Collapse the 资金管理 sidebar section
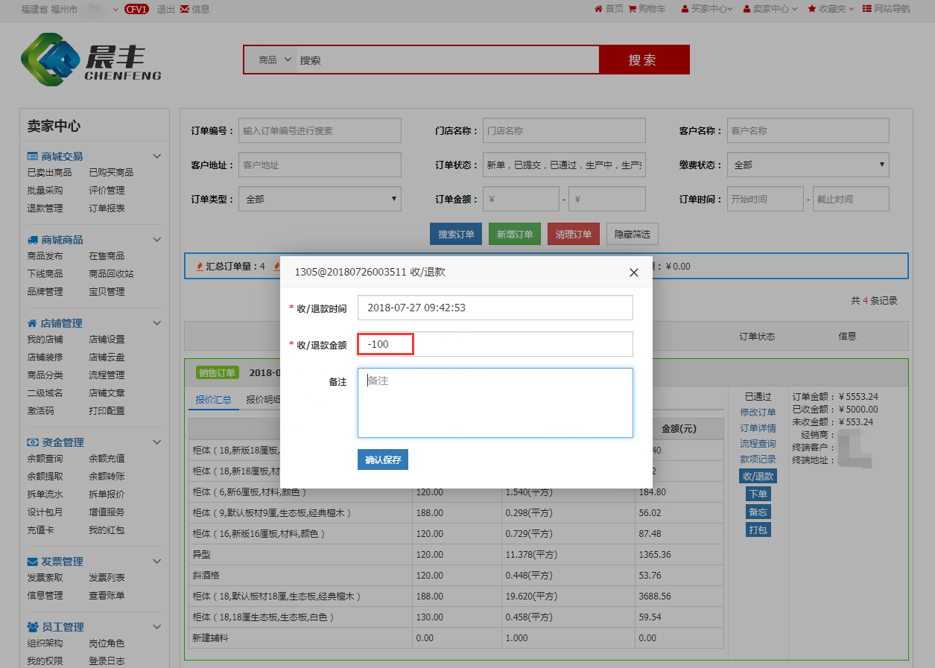The width and height of the screenshot is (935, 668). point(156,442)
